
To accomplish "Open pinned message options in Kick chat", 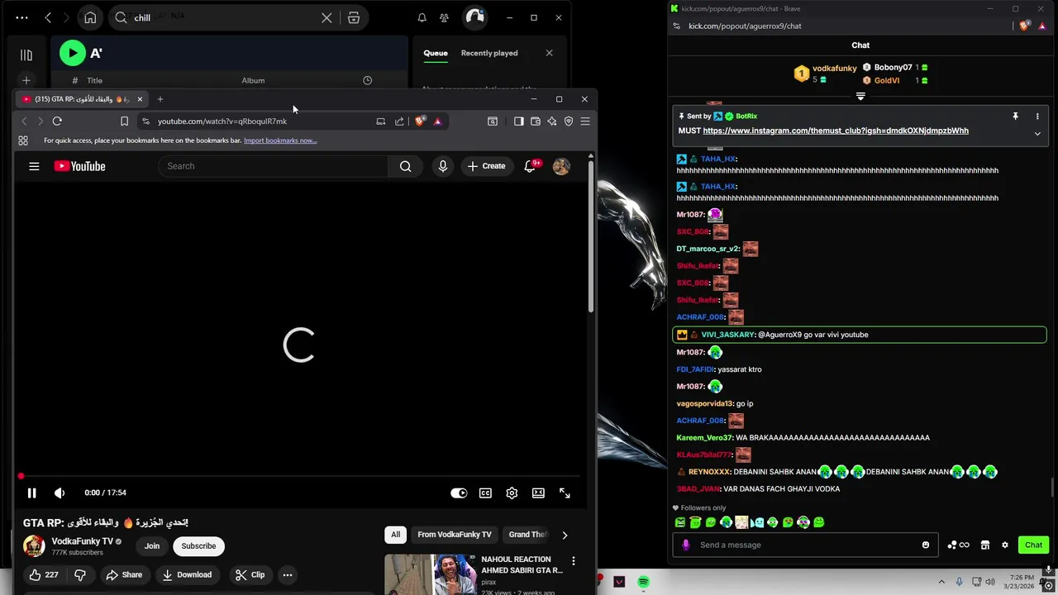I will click(1037, 117).
